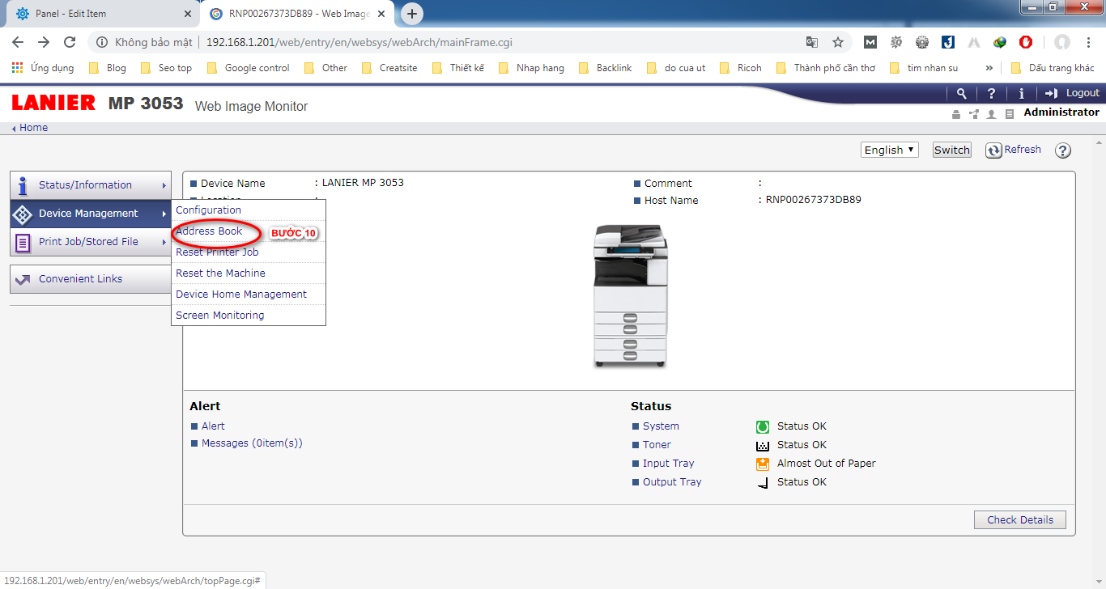Click the round help icon beside Refresh
Screen dimensions: 1106x589
point(1063,150)
